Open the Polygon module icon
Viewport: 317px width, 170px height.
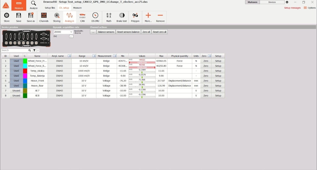coord(135,15)
